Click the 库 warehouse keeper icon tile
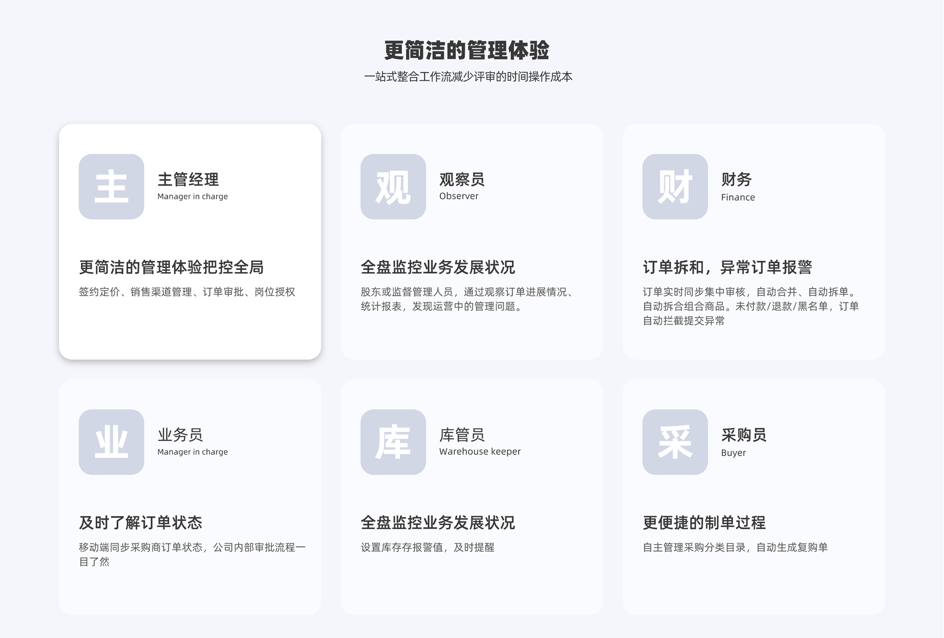Viewport: 944px width, 638px height. tap(393, 442)
